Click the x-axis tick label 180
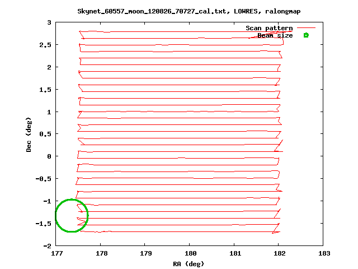This screenshot has width=358, height=269. 190,253
